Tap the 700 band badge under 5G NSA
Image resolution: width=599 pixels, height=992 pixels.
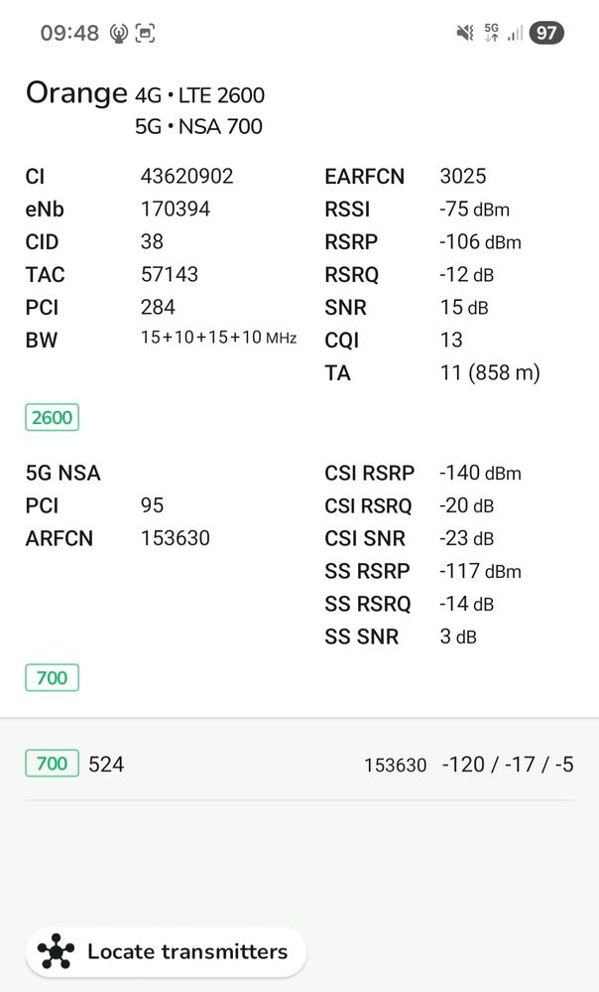(52, 678)
